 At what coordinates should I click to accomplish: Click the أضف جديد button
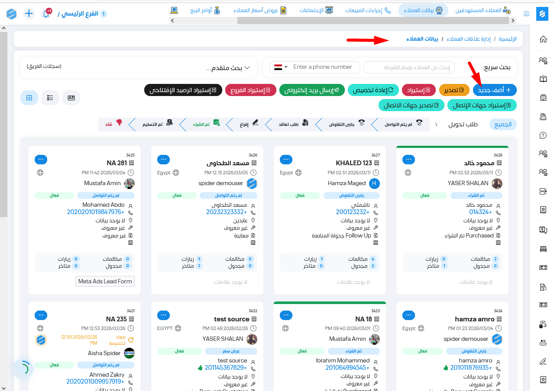(x=494, y=90)
